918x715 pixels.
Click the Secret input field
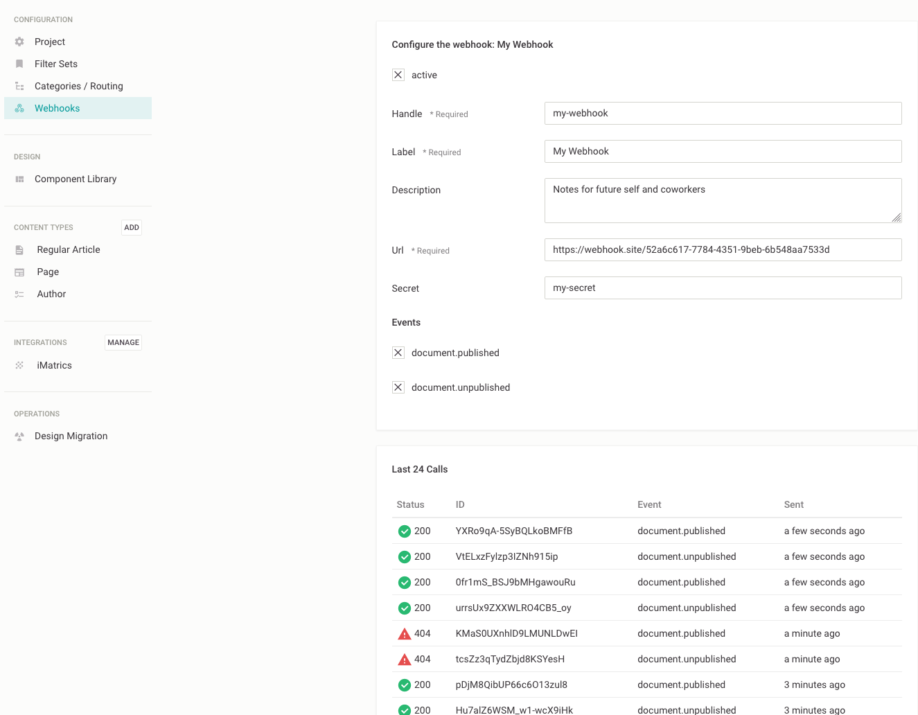pyautogui.click(x=723, y=288)
